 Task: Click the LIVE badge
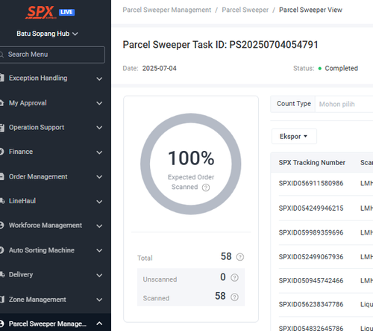(x=66, y=12)
